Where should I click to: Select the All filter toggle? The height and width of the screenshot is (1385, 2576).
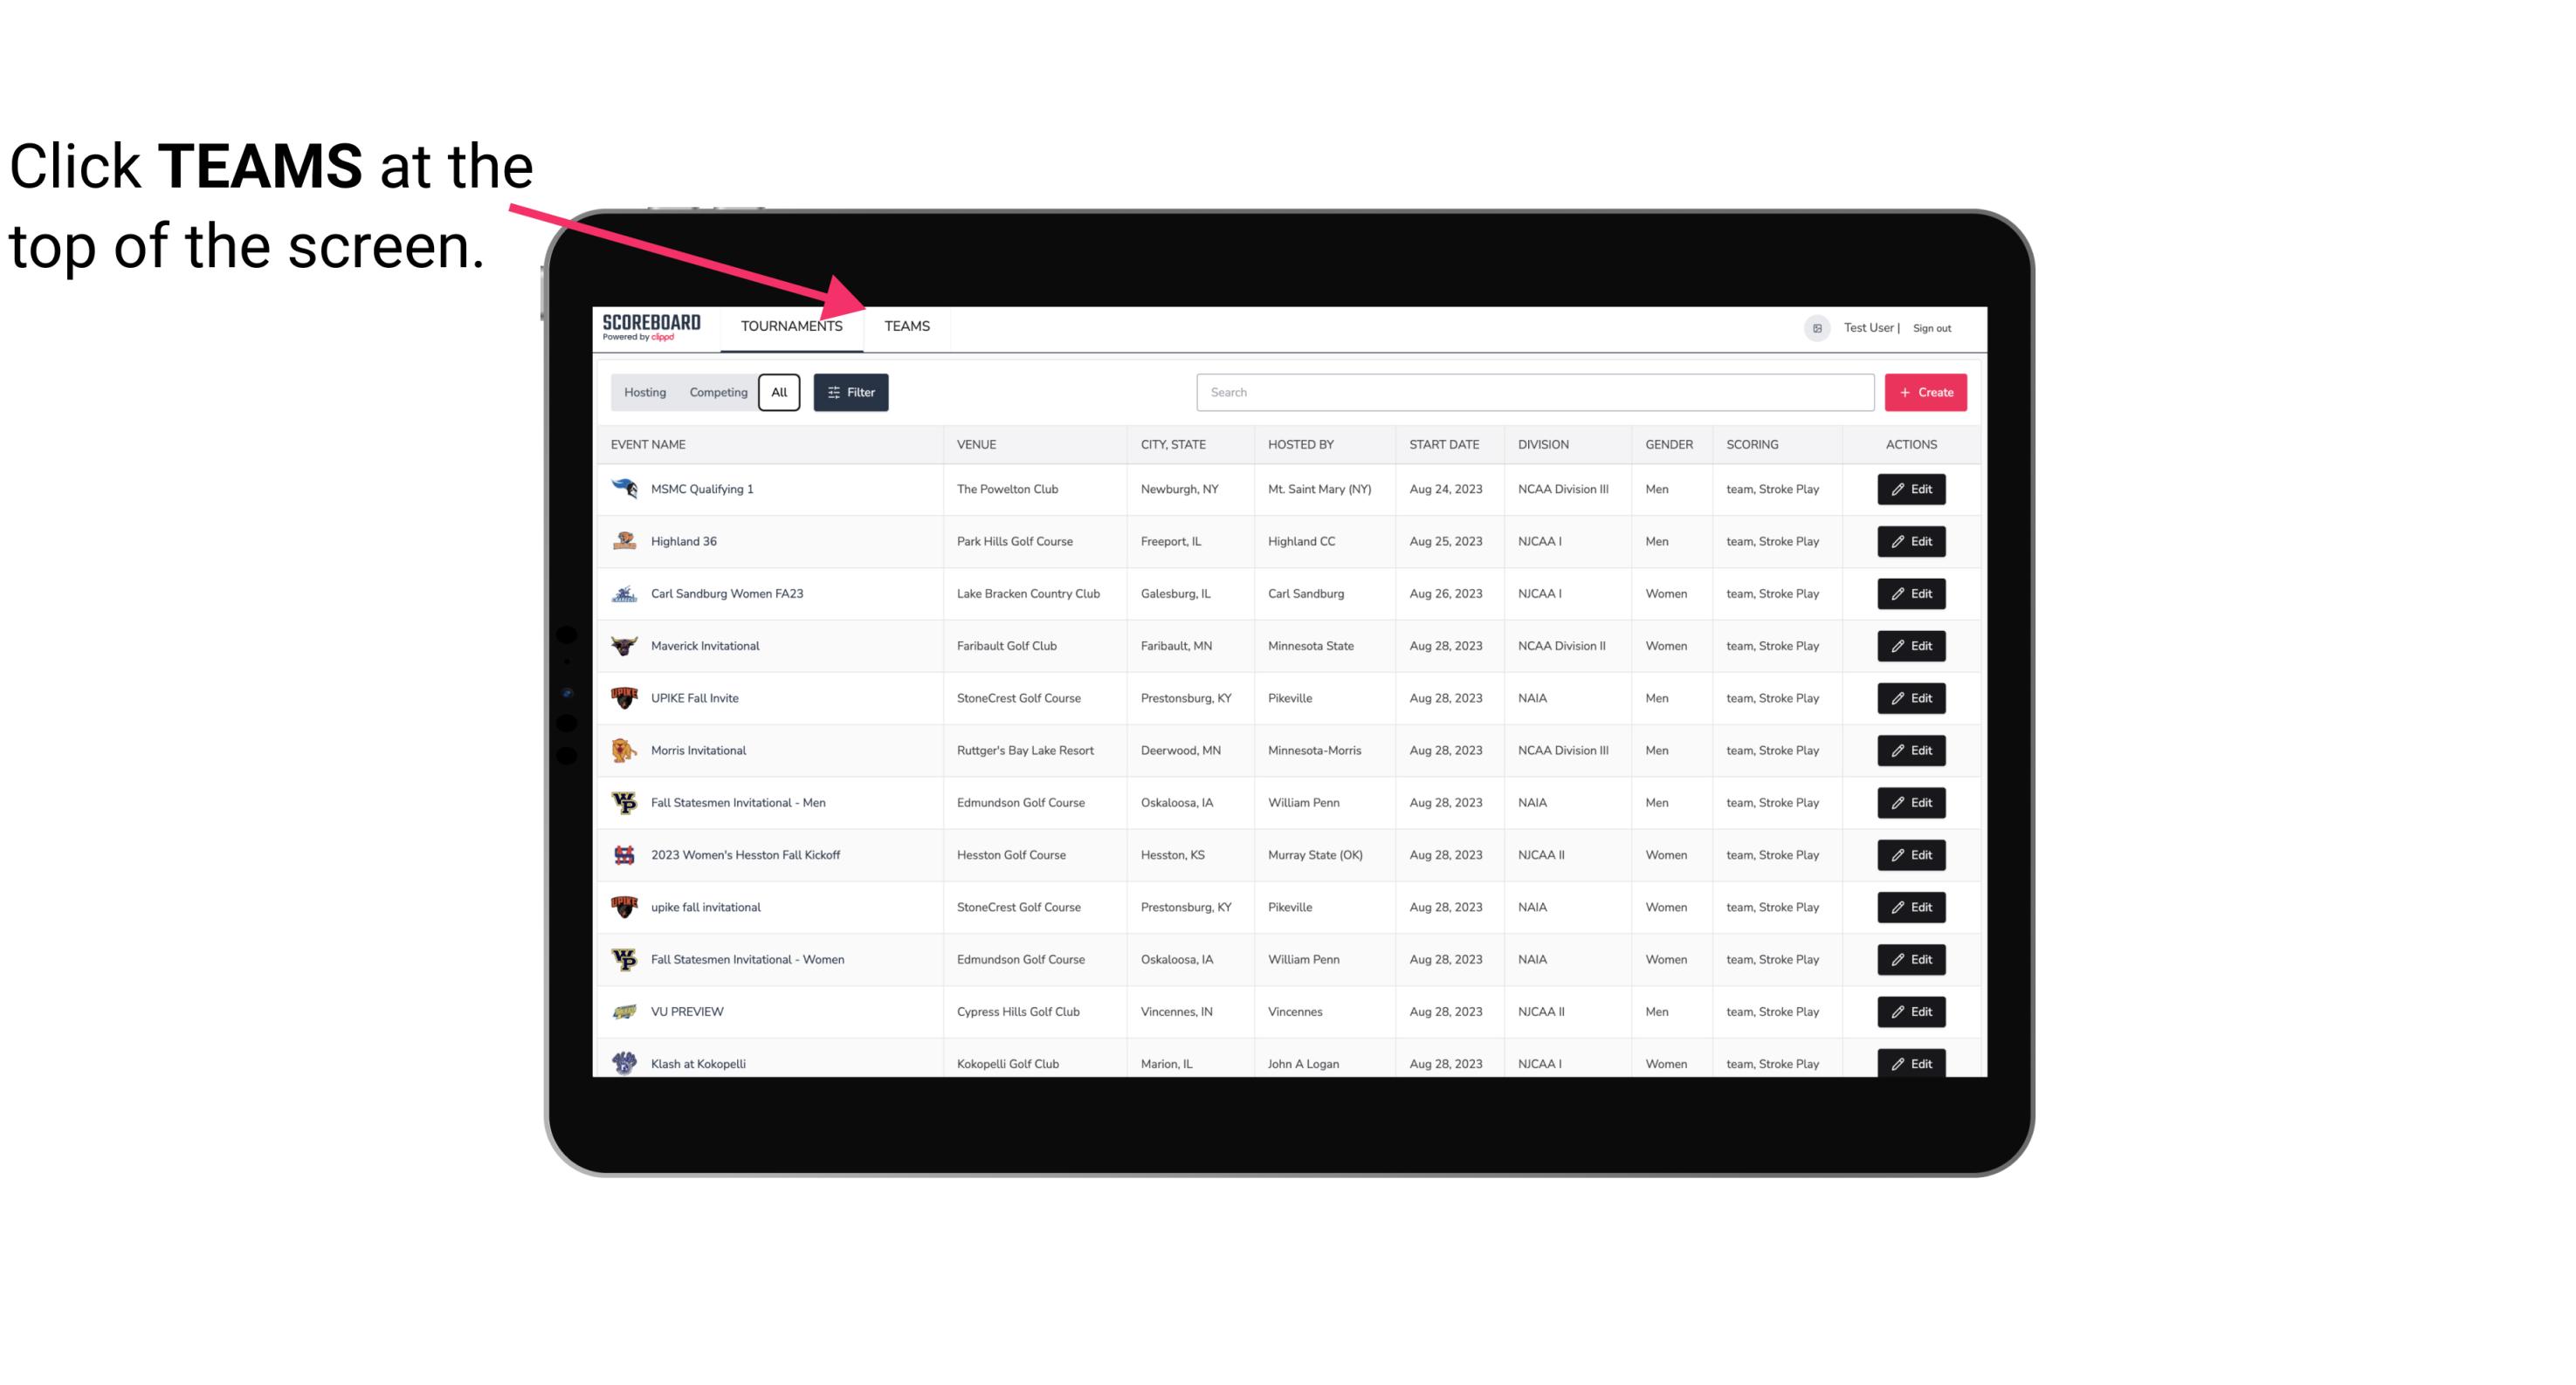(x=778, y=391)
